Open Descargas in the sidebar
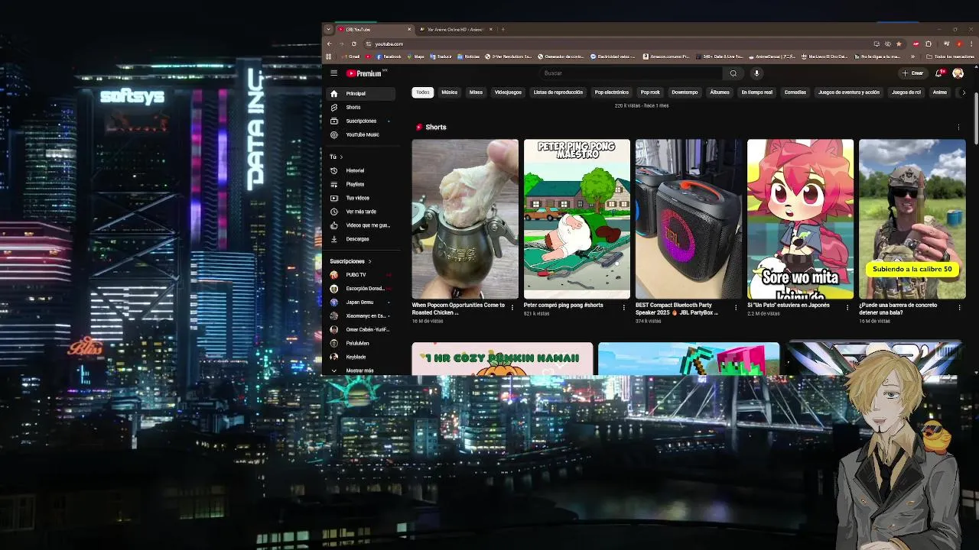Viewport: 979px width, 550px height. 362,239
